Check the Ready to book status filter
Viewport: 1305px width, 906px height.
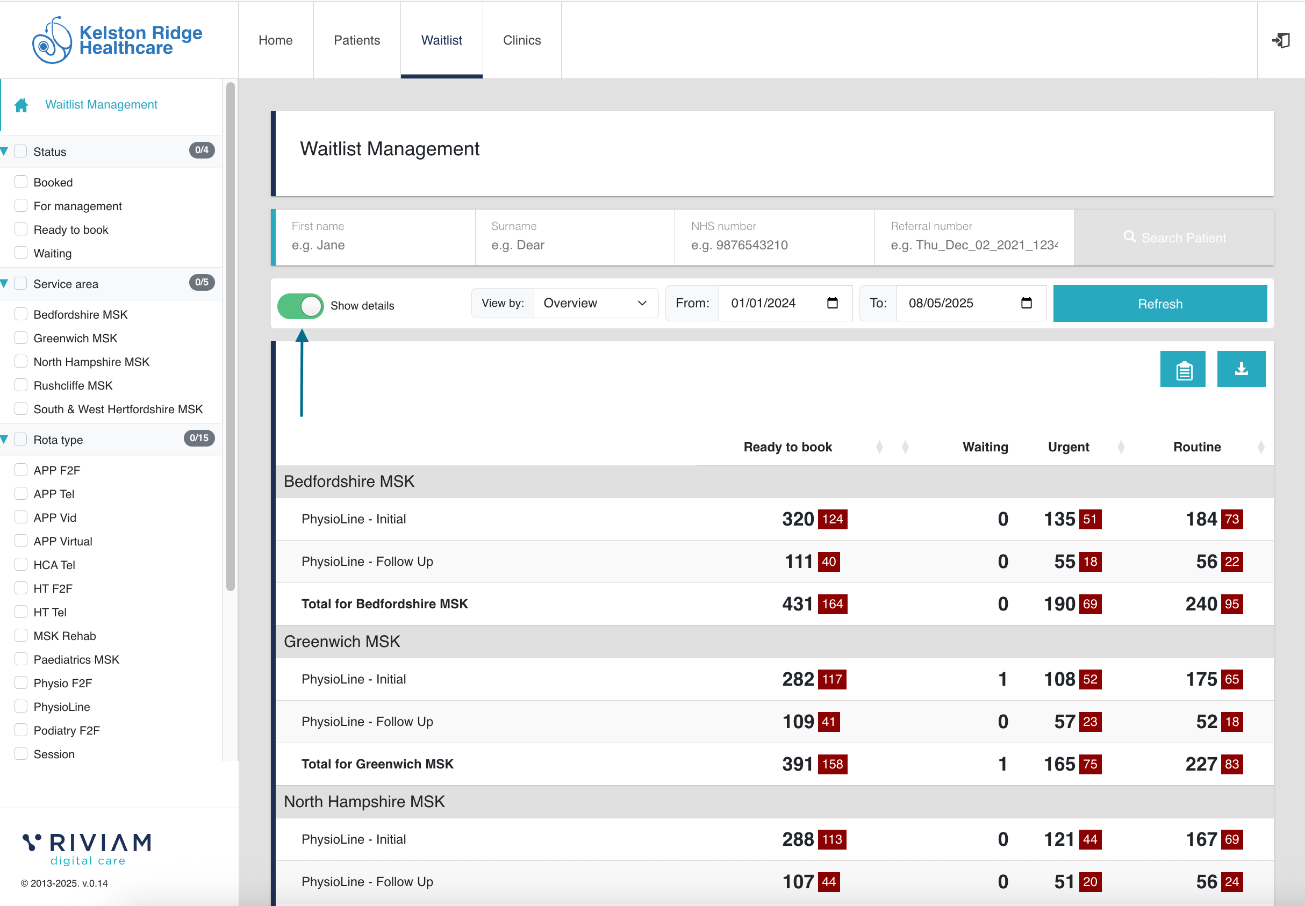pos(21,229)
